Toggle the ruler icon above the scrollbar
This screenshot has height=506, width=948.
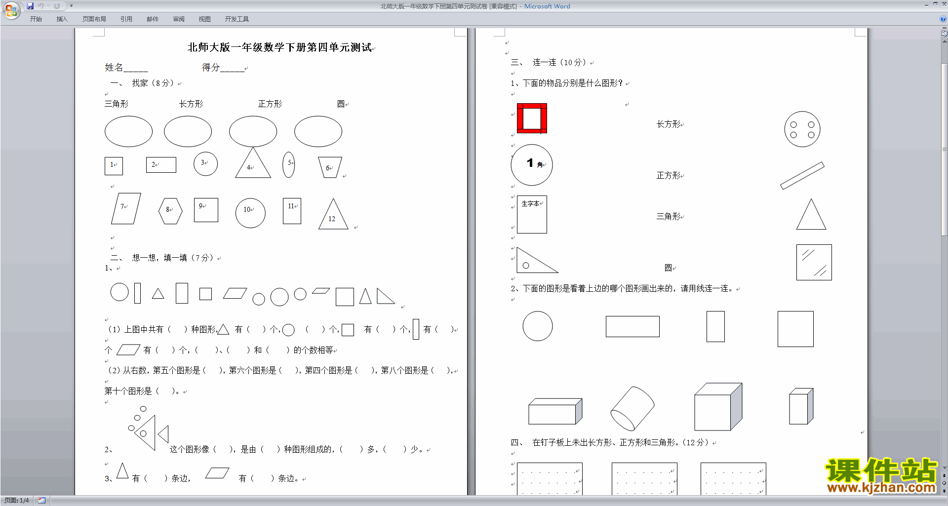(x=944, y=34)
